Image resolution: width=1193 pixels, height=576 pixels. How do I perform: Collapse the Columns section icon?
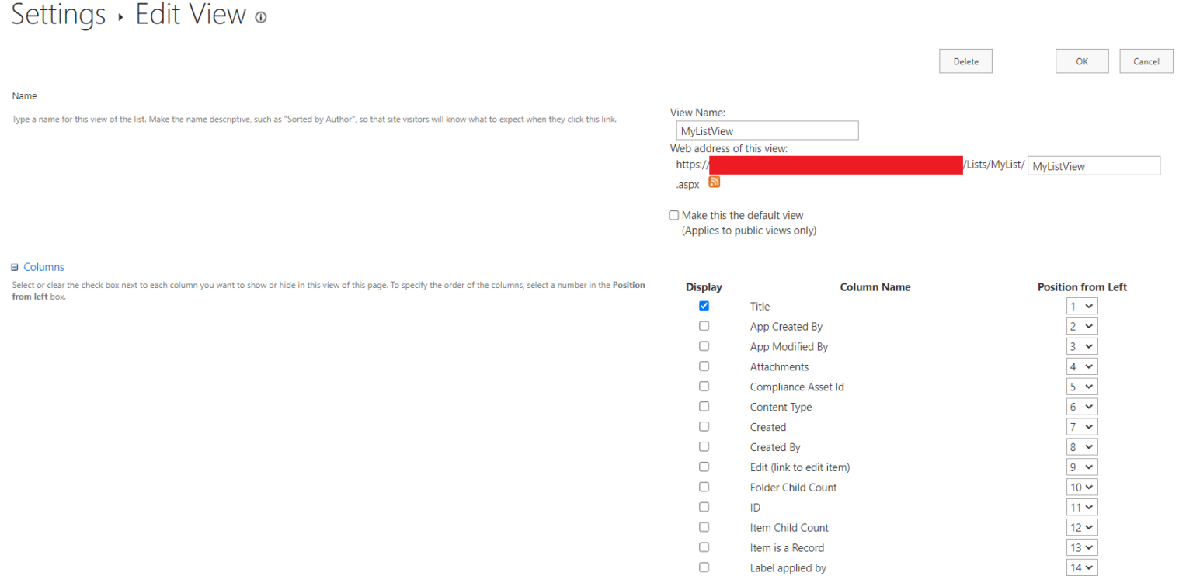[x=15, y=267]
